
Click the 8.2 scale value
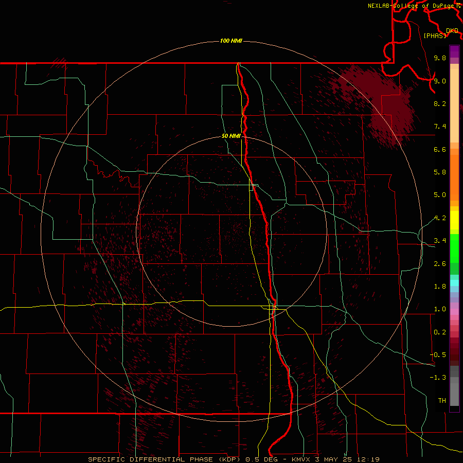(x=440, y=103)
